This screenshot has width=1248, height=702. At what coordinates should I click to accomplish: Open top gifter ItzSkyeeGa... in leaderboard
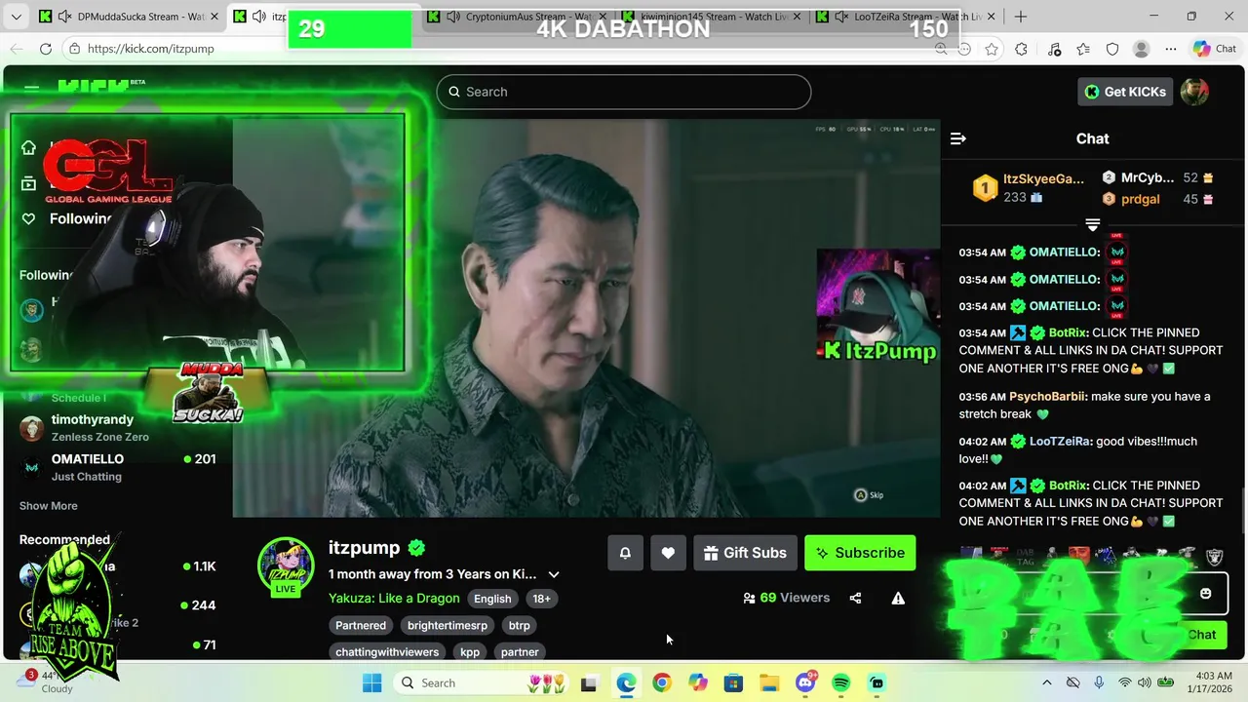pyautogui.click(x=1043, y=179)
